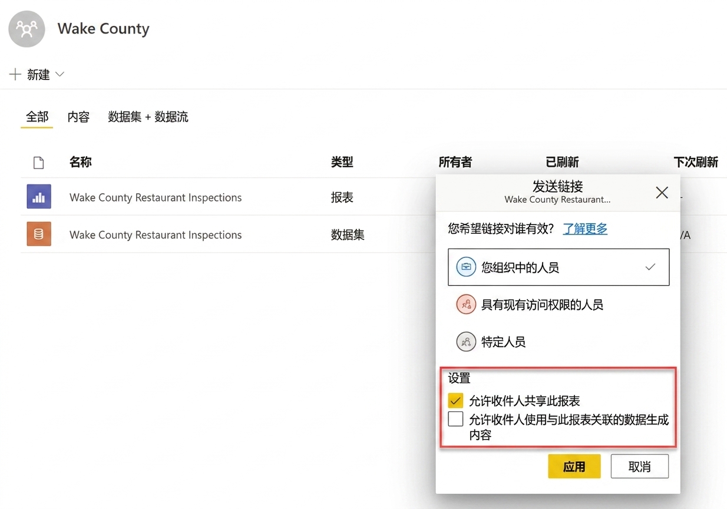Click the 所有者 column header
Screen dimensions: 727x509
(x=455, y=162)
